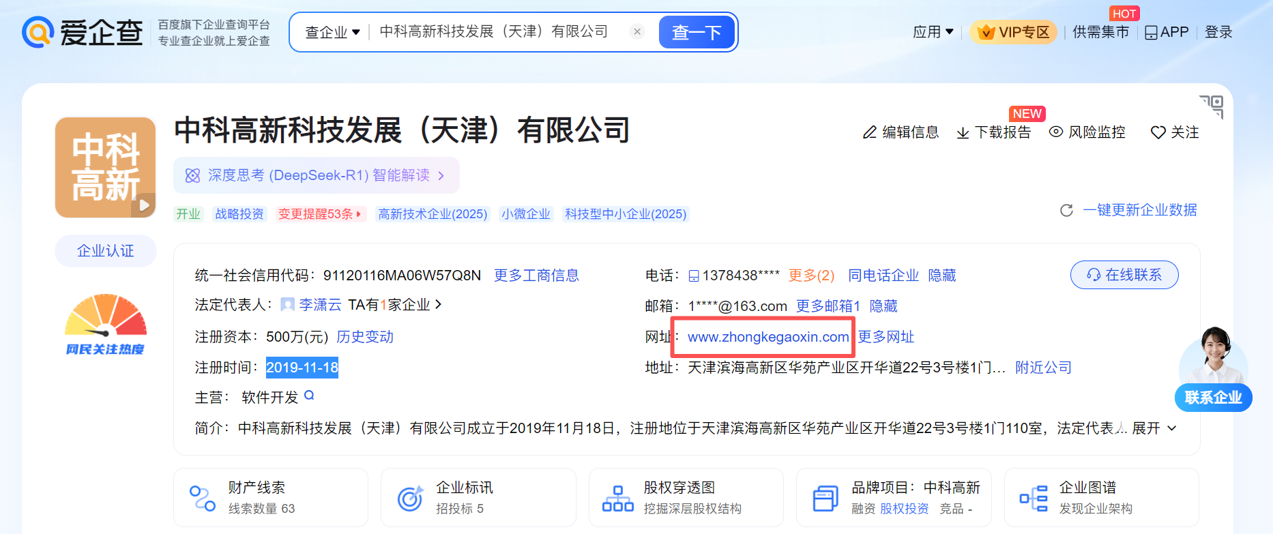
Task: Play the company logo video thumbnail
Action: click(x=144, y=205)
